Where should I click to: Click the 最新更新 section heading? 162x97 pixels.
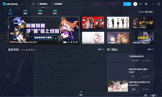tap(13, 50)
